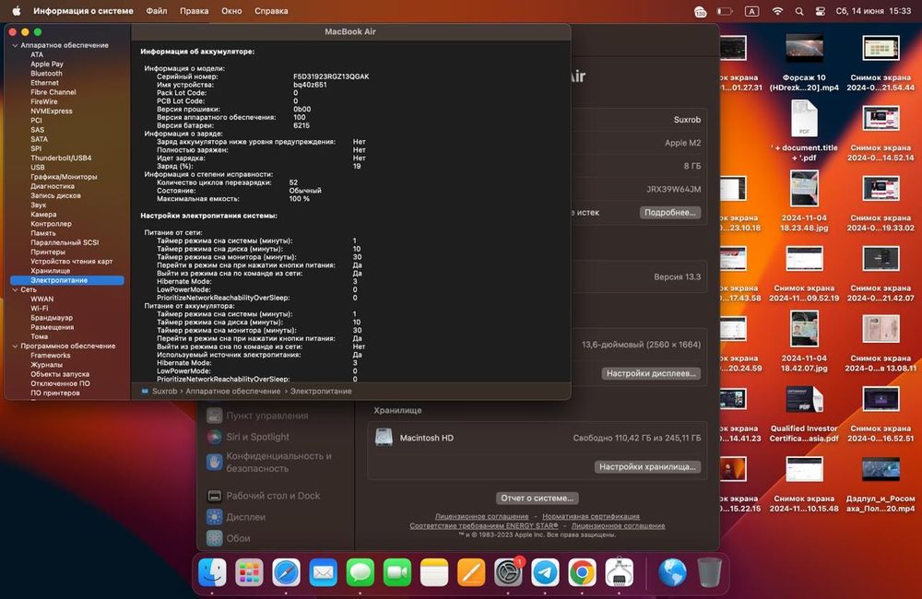
Task: Open Pages from the Dock
Action: [471, 572]
